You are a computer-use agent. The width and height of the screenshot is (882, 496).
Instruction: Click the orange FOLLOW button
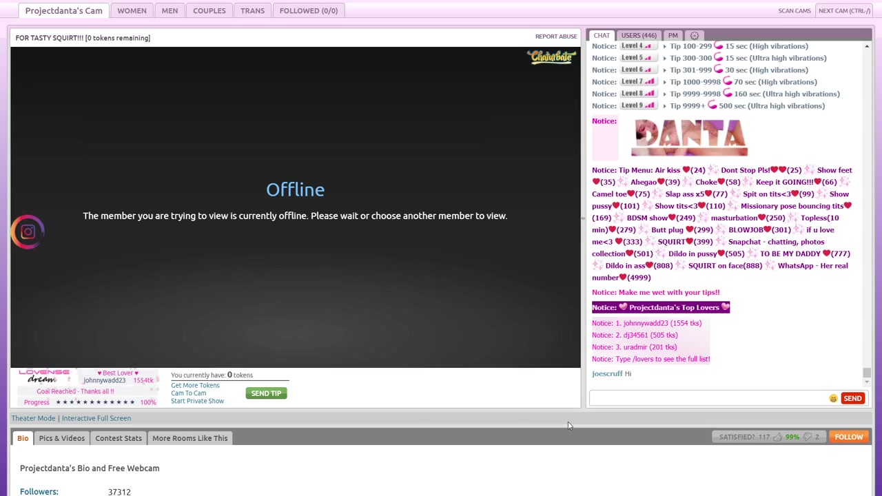tap(848, 437)
